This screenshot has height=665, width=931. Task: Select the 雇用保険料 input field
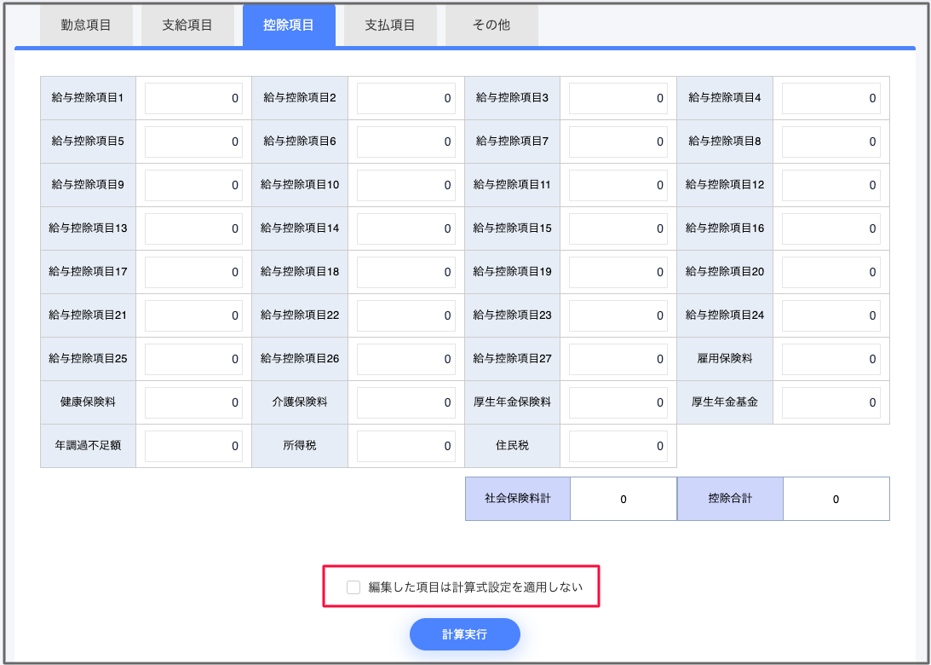pos(830,359)
